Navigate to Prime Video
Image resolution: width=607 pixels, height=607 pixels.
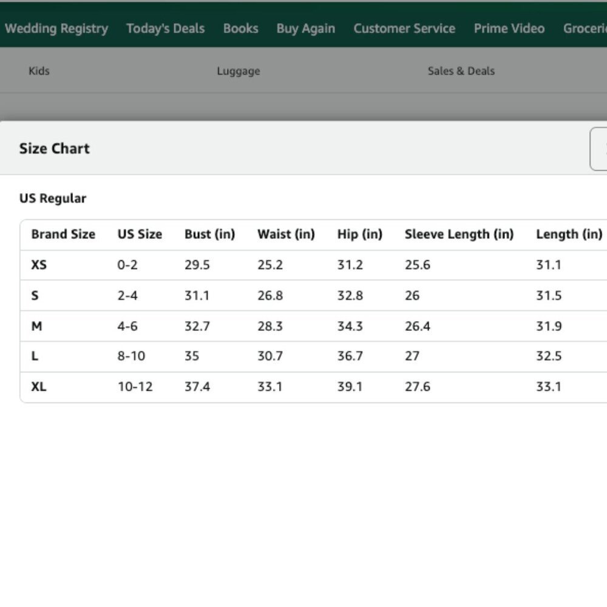click(509, 29)
